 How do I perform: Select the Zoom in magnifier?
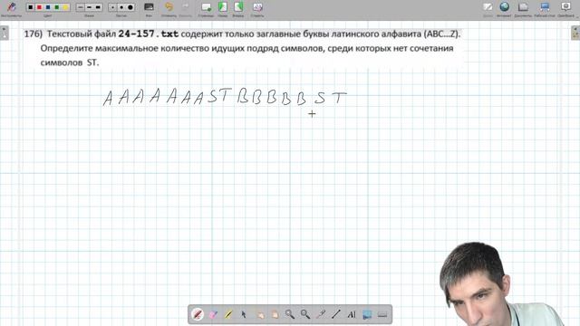pos(290,314)
